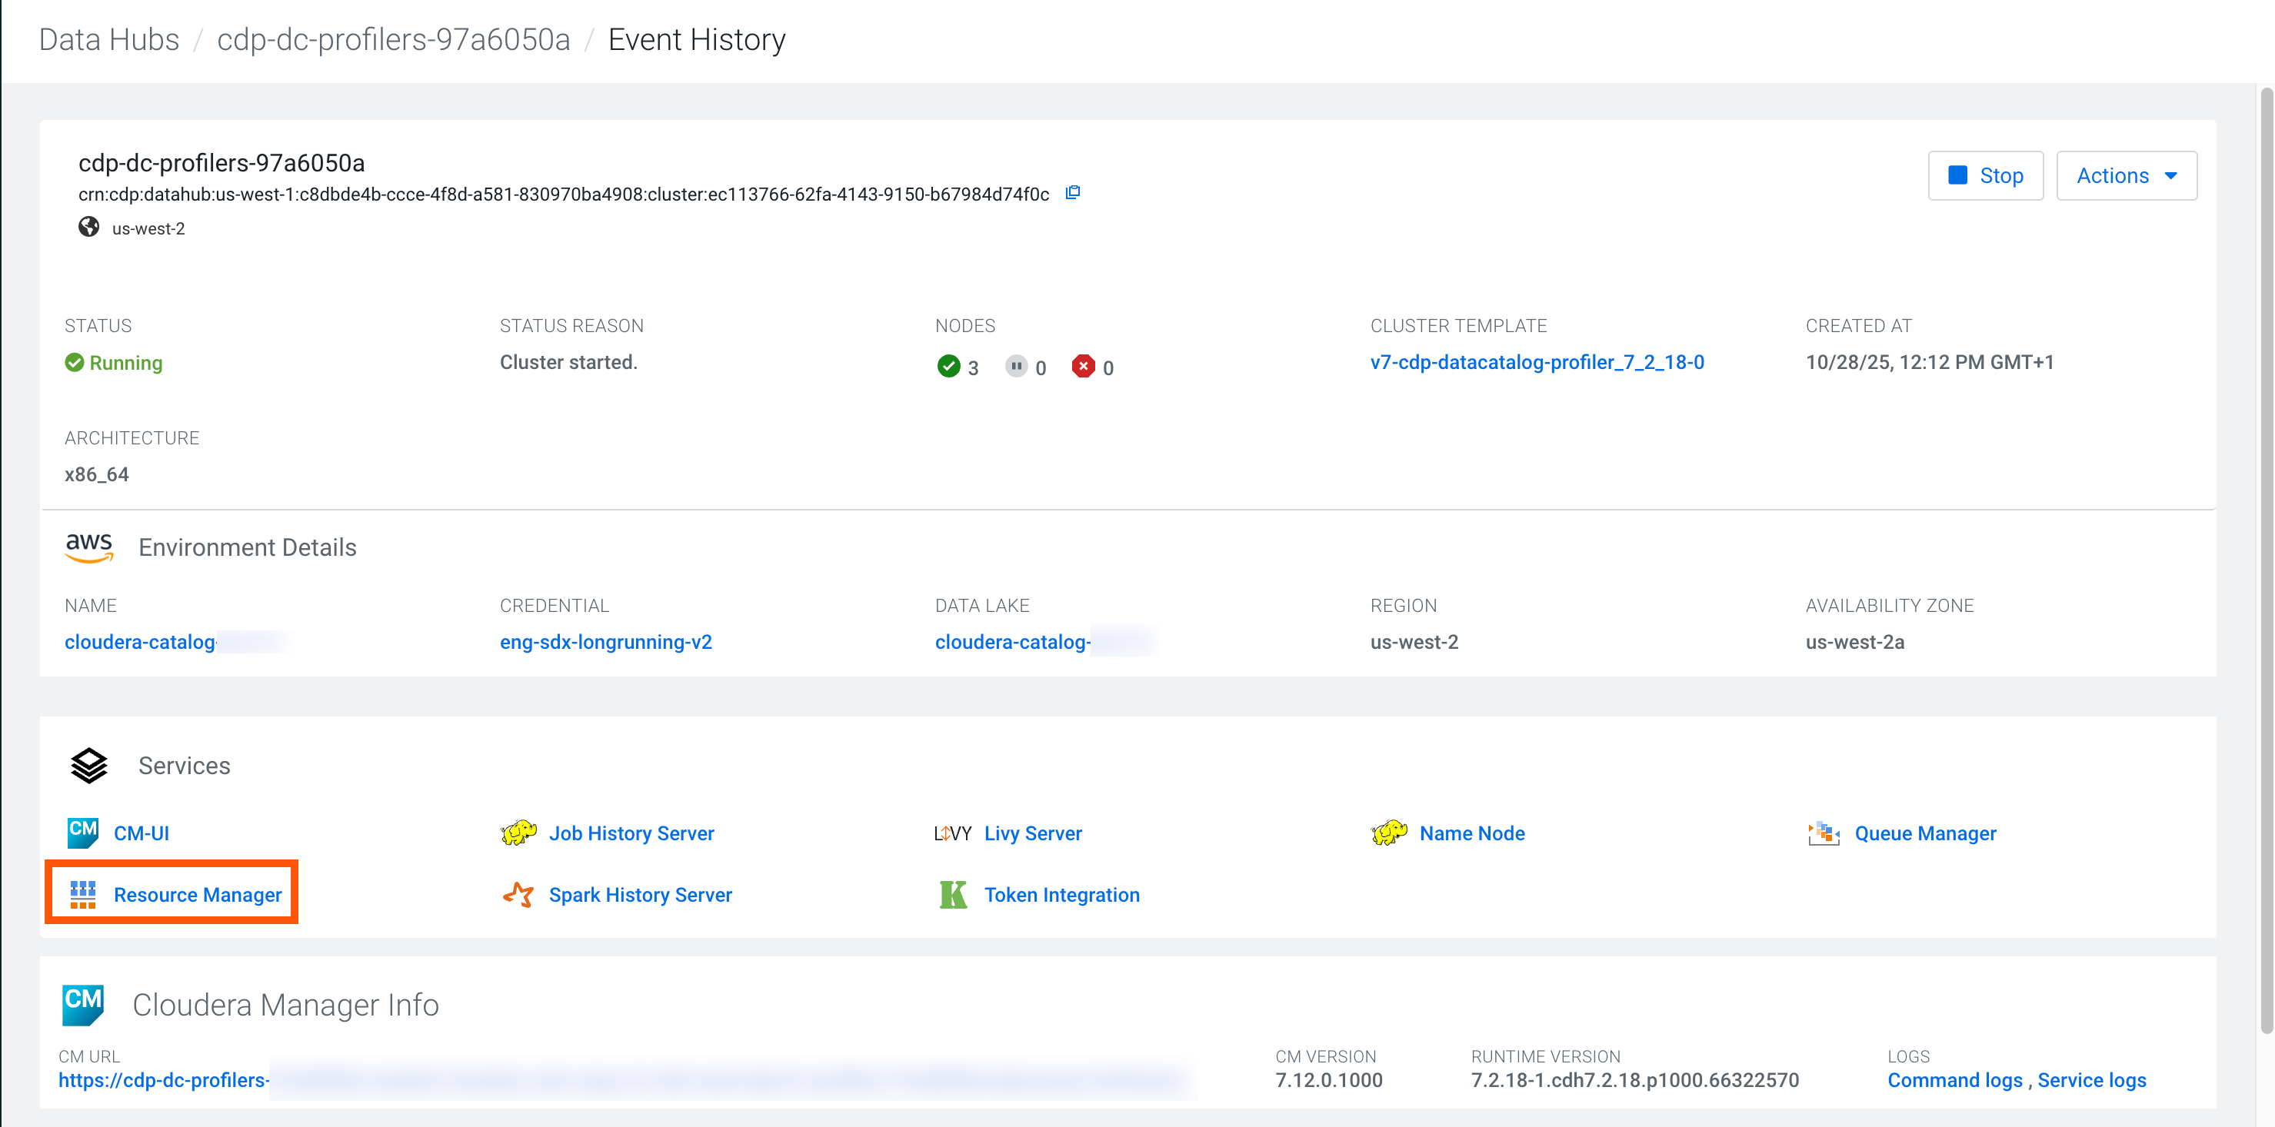Click the Data Lake cloudera-catalog link

click(x=1012, y=642)
